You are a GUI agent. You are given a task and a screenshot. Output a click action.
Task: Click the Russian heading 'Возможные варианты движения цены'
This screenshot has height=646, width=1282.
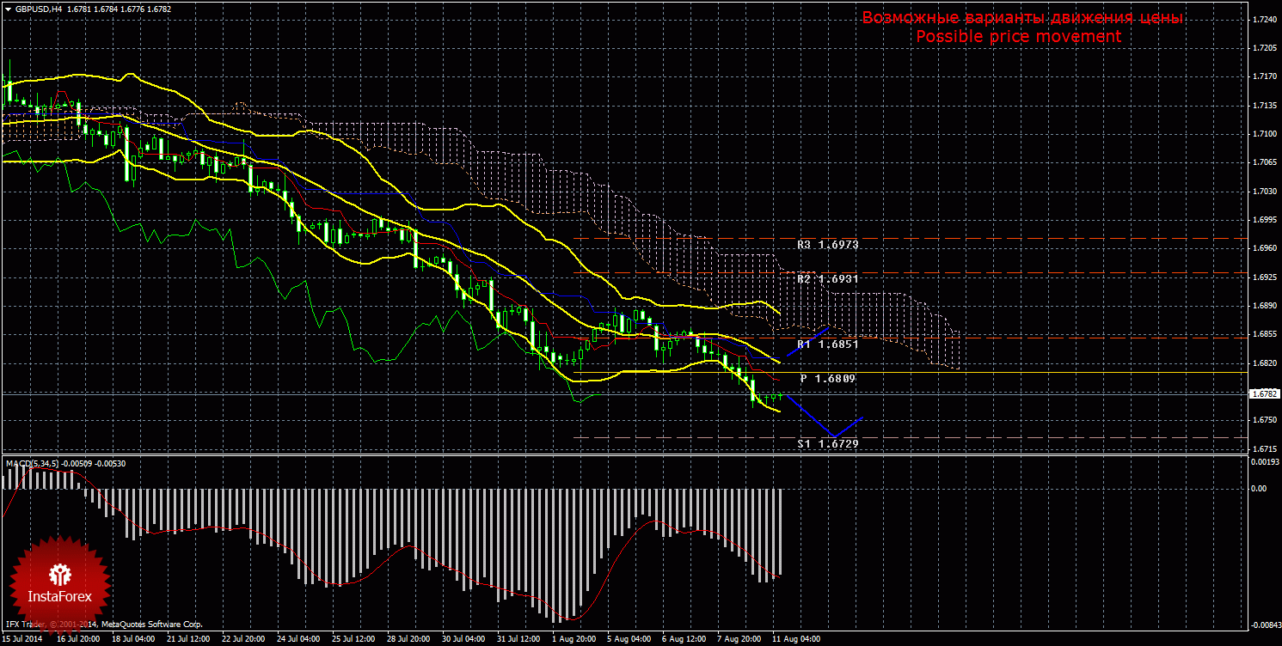[x=1022, y=18]
